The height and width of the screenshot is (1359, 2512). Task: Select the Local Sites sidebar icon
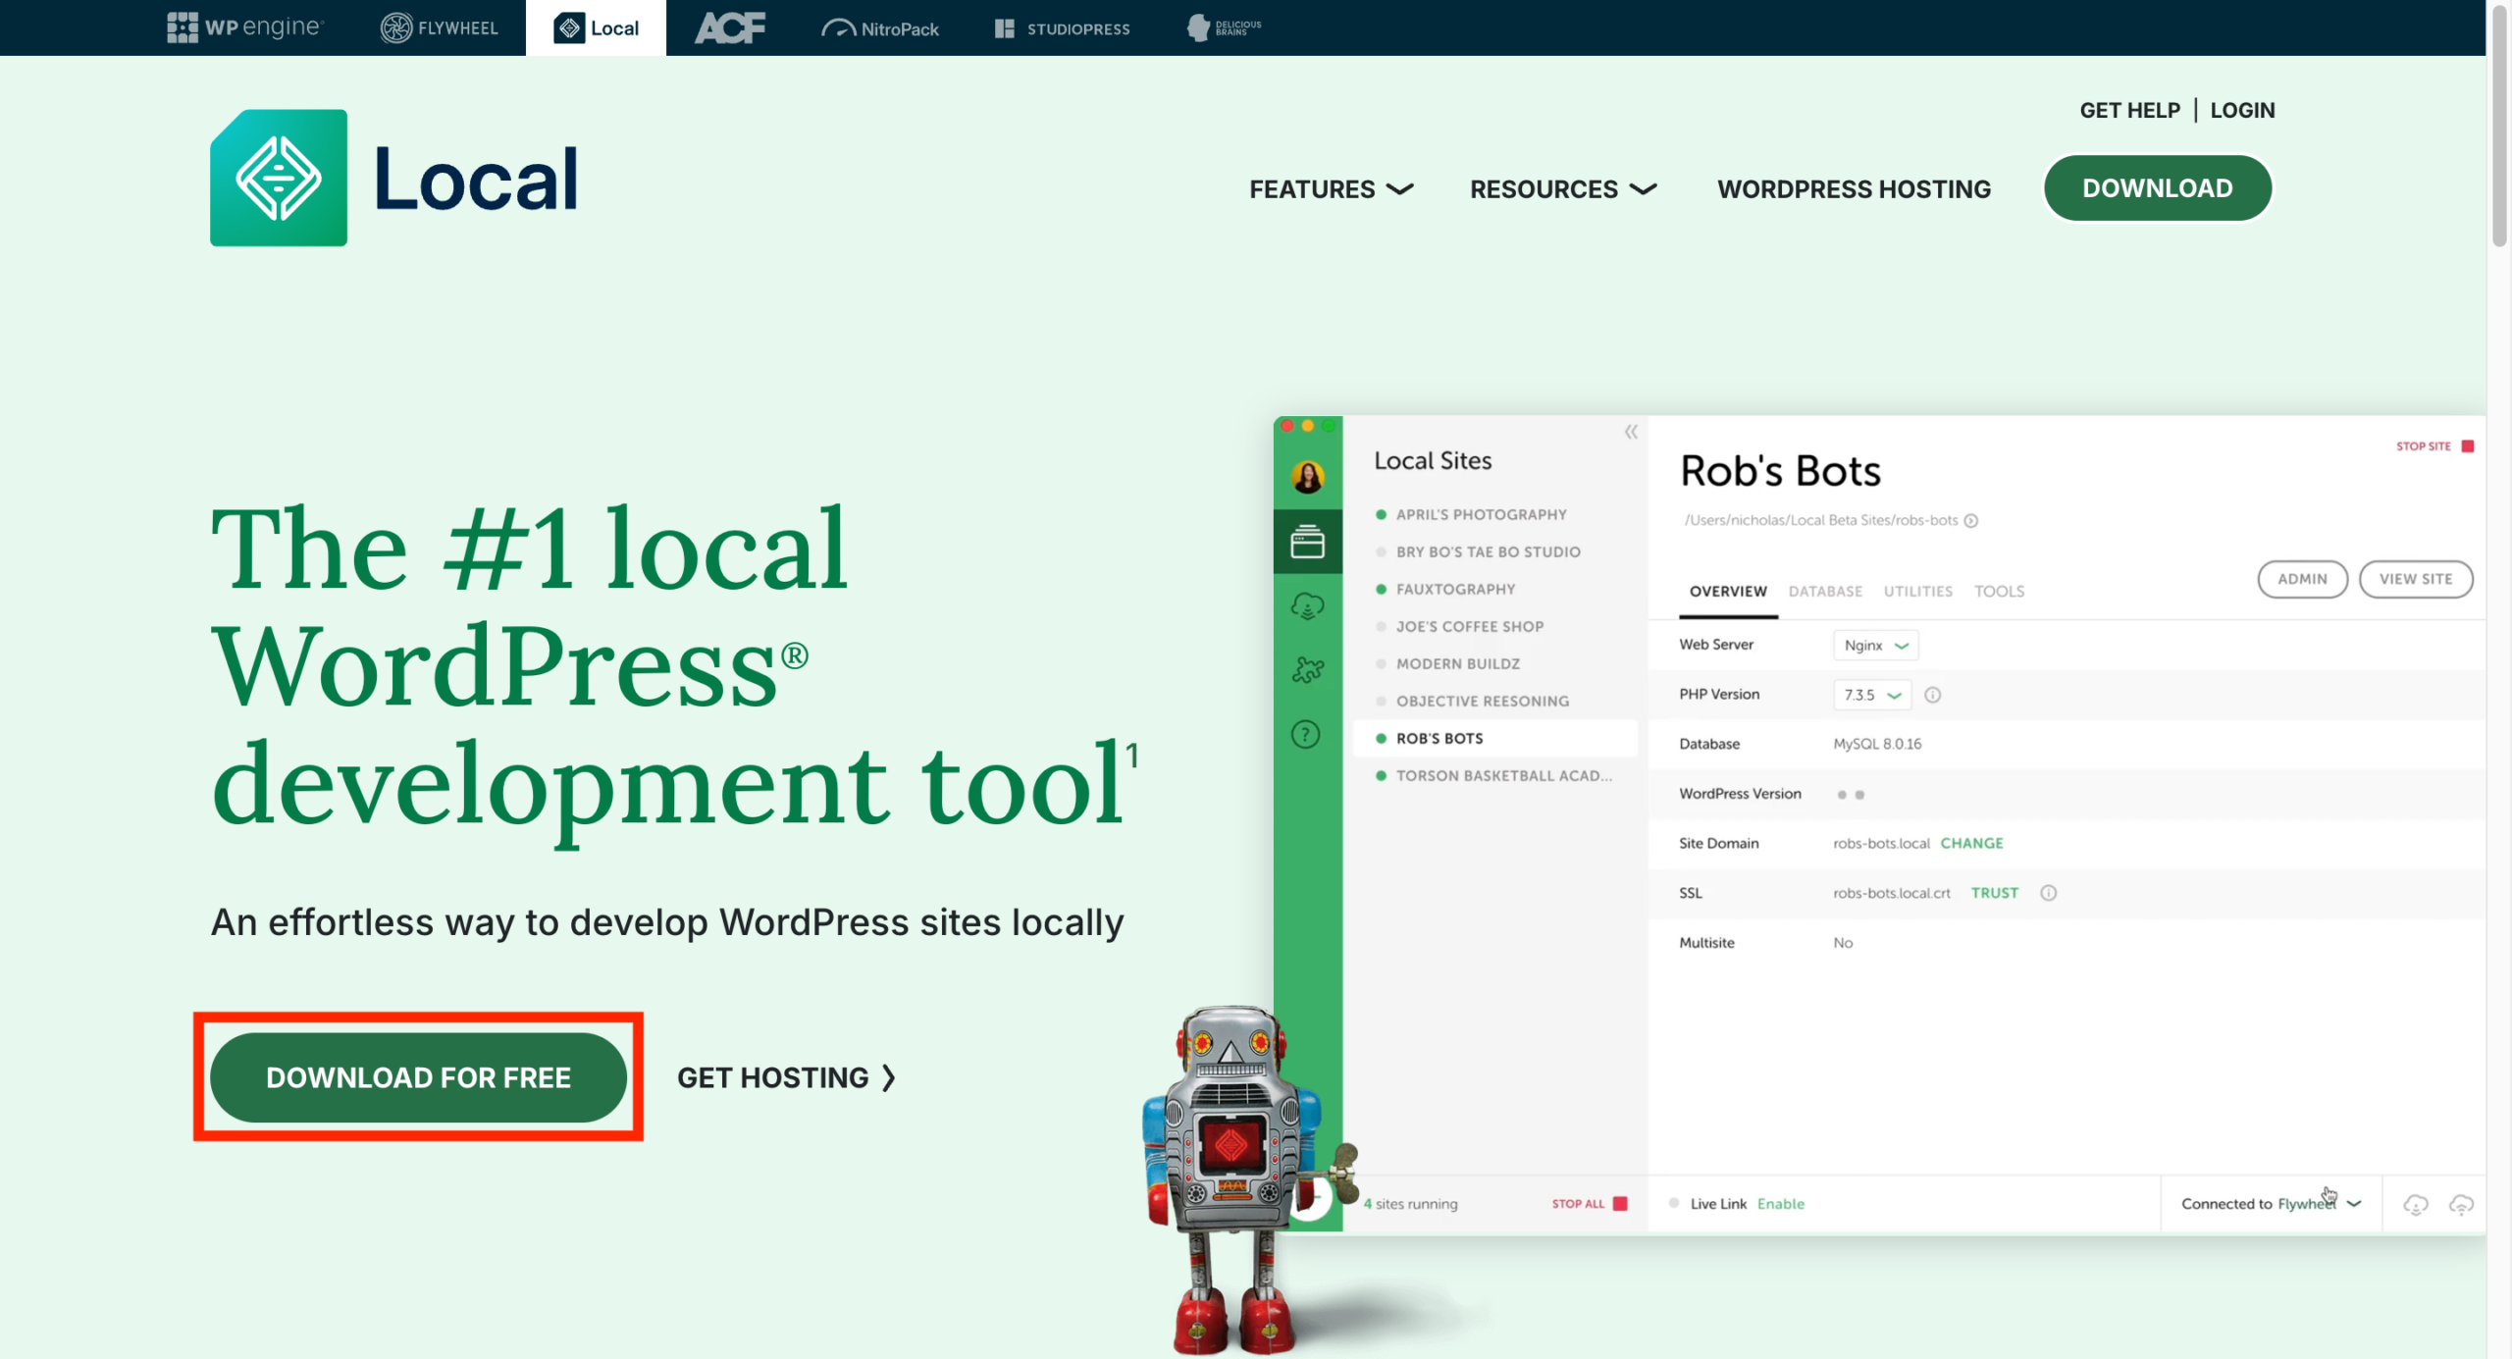tap(1307, 541)
